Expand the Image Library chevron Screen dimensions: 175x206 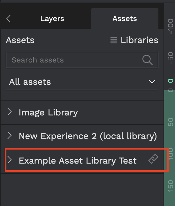click(10, 112)
